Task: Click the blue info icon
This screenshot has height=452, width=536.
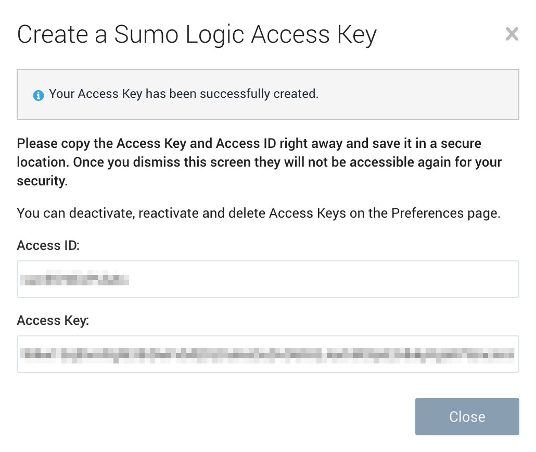Action: click(38, 95)
